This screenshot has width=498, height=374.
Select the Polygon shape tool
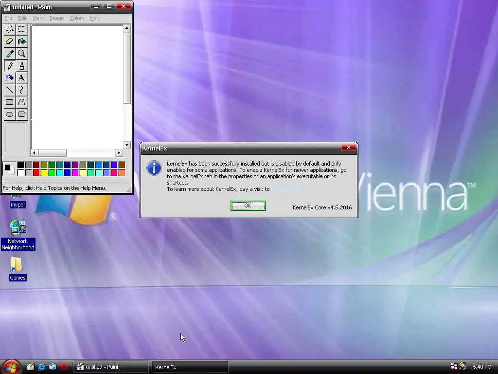(21, 102)
